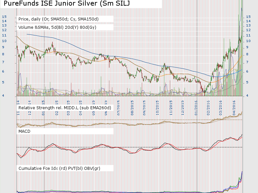This screenshot has width=258, height=193.
Task: Click value 14 on right price axis
Action: [248, 21]
